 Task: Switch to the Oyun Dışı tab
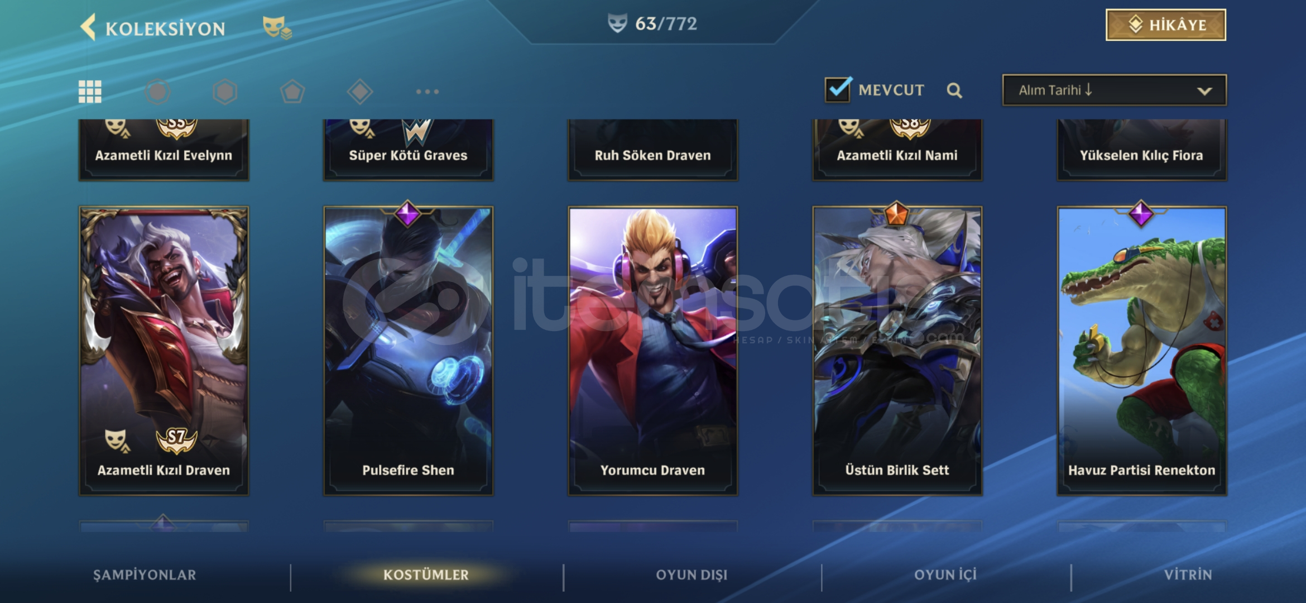click(x=692, y=575)
